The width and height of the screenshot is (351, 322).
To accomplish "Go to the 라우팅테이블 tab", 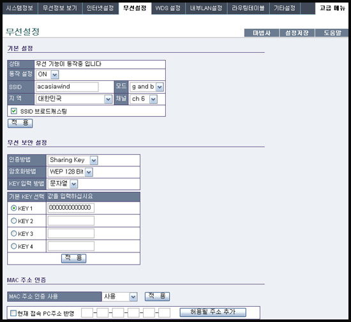I will [248, 8].
